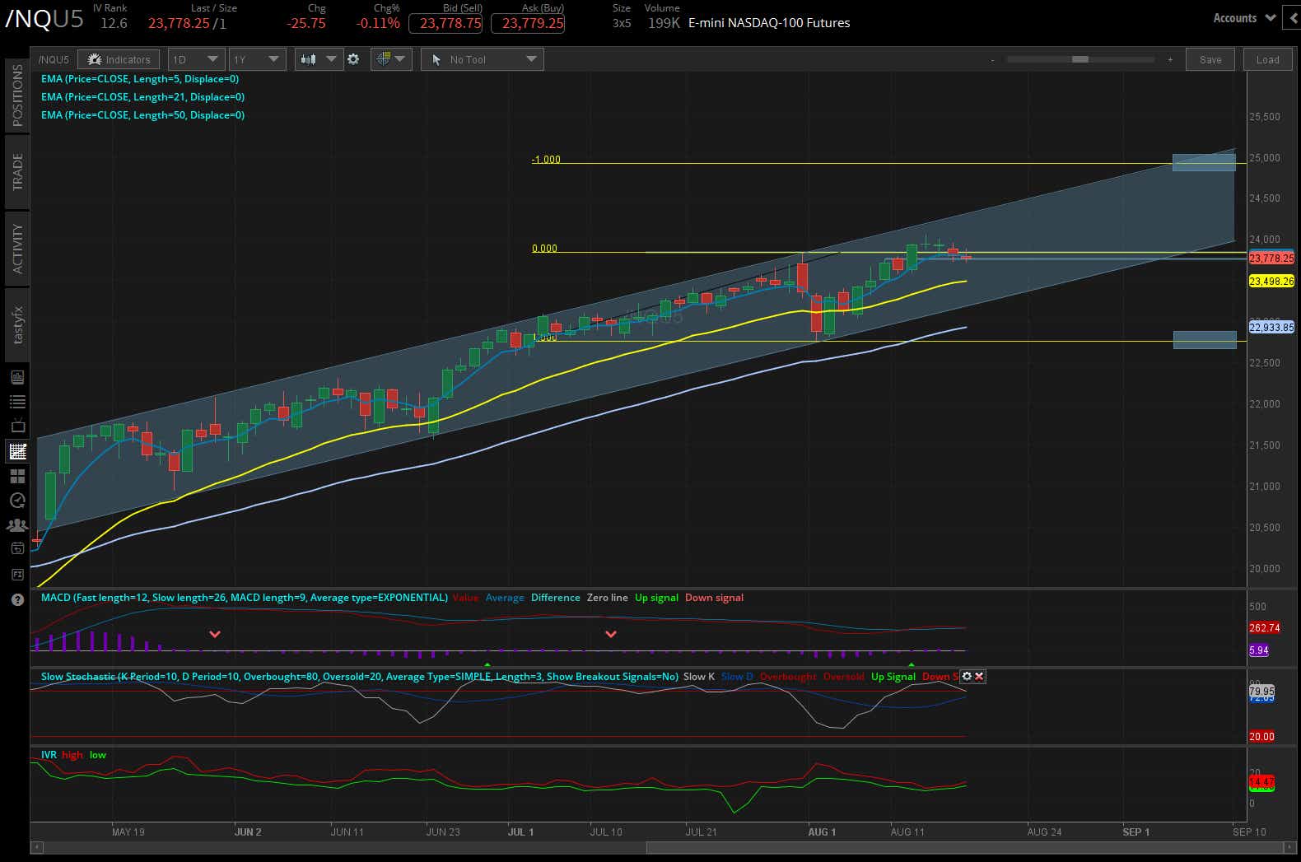Image resolution: width=1301 pixels, height=862 pixels.
Task: Click the 22,933.85 EMA price label
Action: click(x=1271, y=328)
